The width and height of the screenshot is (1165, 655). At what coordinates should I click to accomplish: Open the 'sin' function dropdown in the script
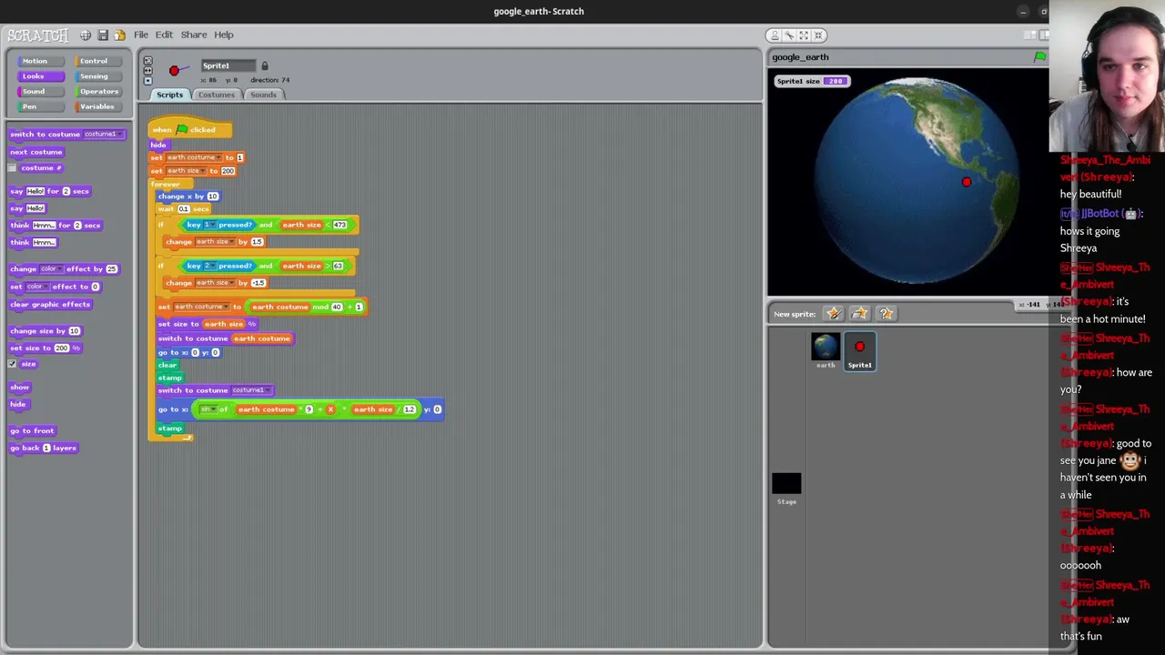(208, 409)
